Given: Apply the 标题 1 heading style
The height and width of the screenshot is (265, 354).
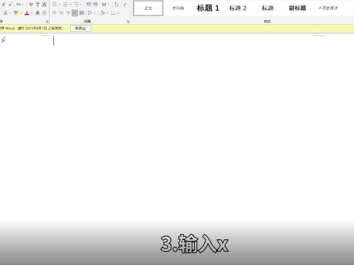Looking at the screenshot, I should coord(207,8).
